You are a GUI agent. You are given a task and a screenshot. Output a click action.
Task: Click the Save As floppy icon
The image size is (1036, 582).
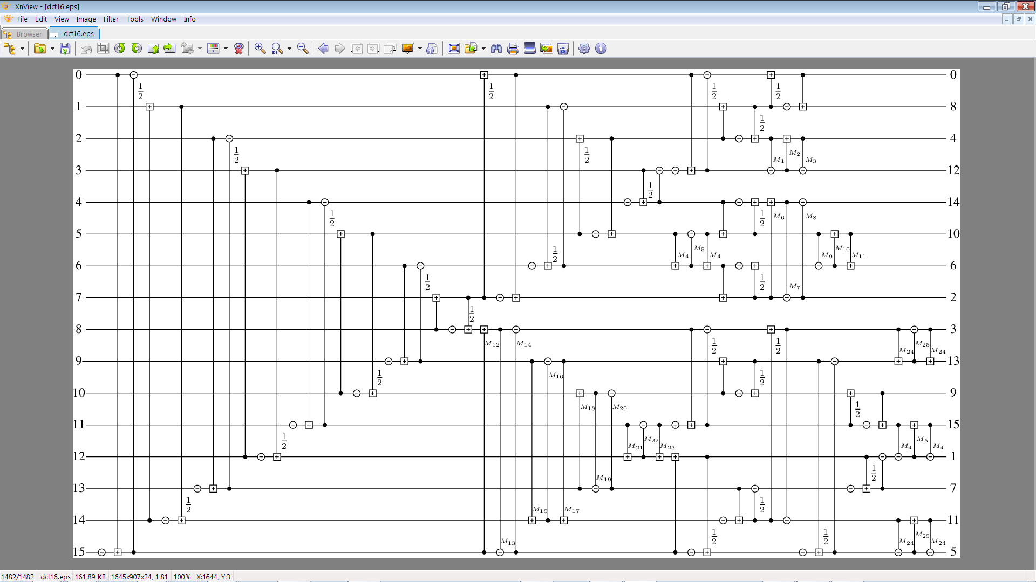[x=65, y=49]
